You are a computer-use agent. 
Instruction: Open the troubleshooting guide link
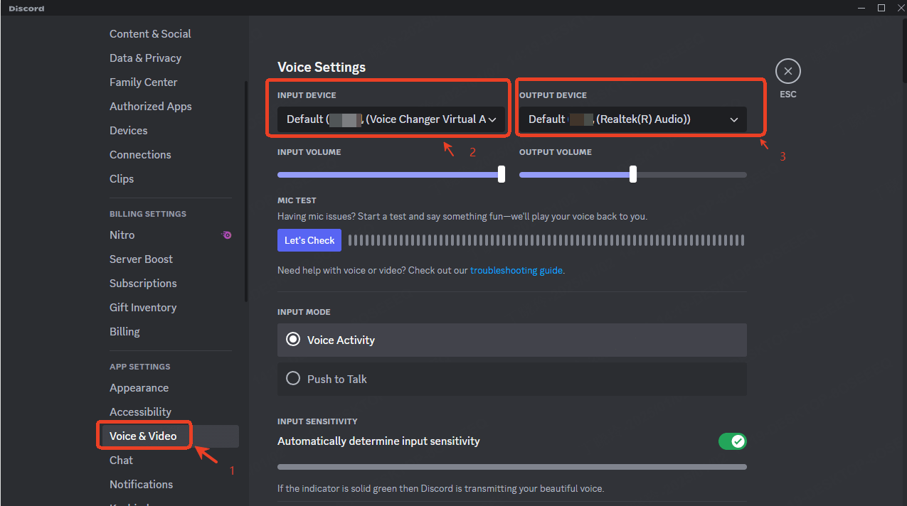point(516,270)
